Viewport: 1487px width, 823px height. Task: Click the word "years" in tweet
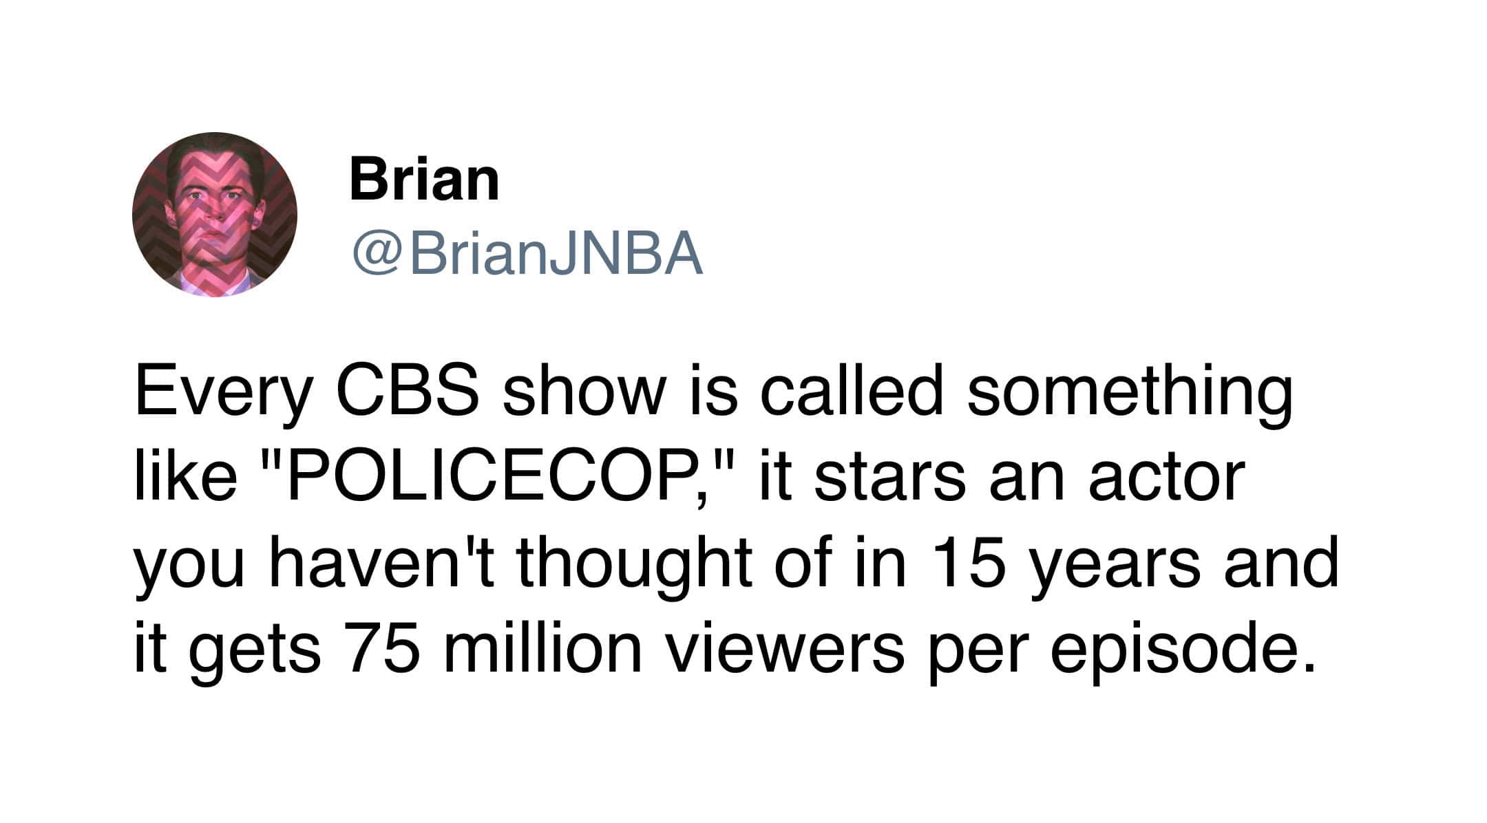tap(1114, 564)
